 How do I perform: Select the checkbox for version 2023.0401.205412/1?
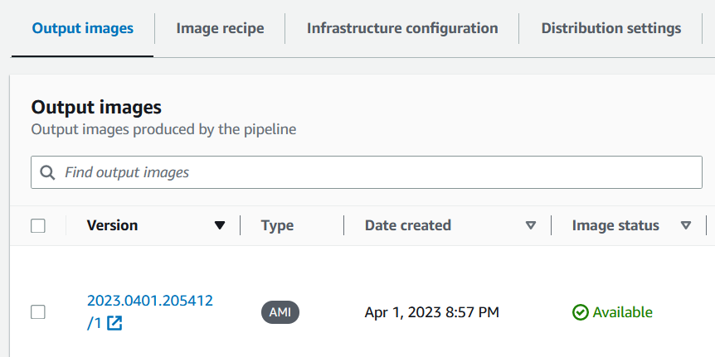(x=38, y=312)
